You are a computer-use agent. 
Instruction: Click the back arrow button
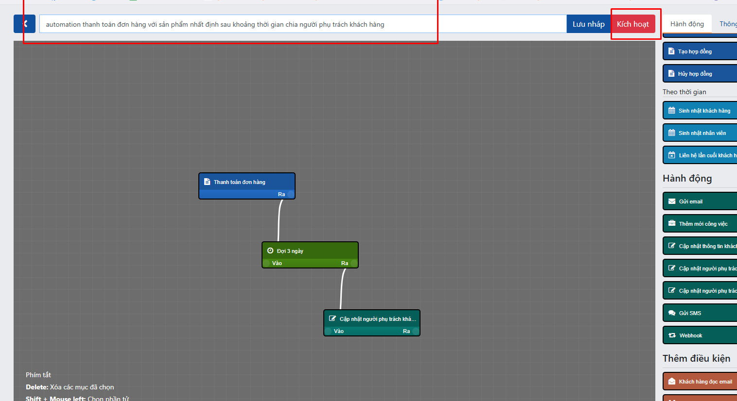pos(24,24)
